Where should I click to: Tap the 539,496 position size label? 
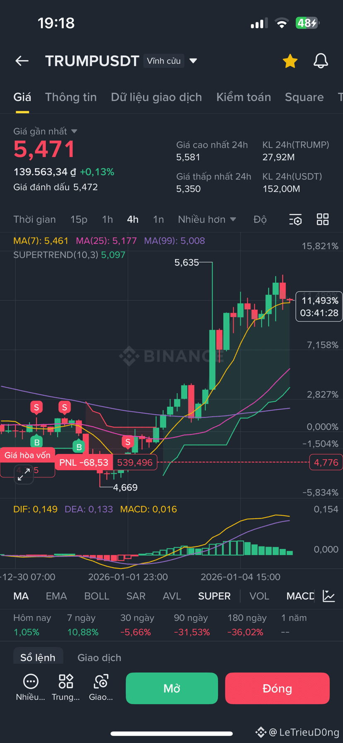(x=135, y=463)
